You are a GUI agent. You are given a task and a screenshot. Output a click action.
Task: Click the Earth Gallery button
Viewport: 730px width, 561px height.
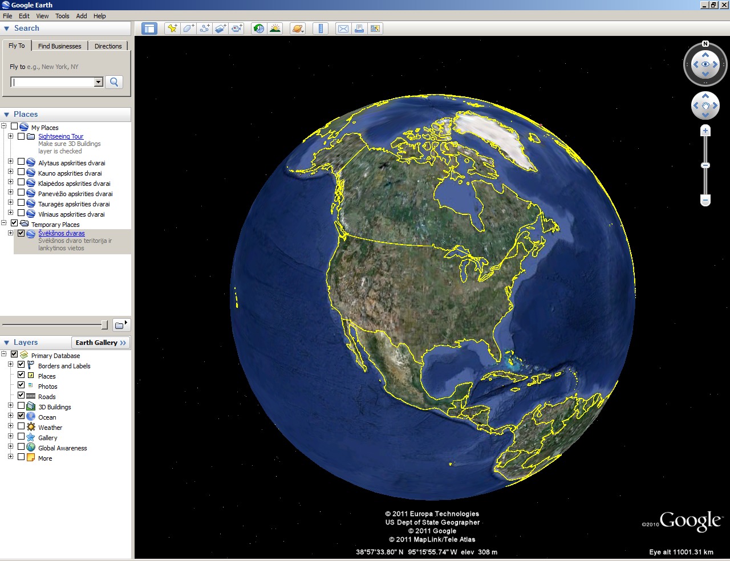click(100, 343)
